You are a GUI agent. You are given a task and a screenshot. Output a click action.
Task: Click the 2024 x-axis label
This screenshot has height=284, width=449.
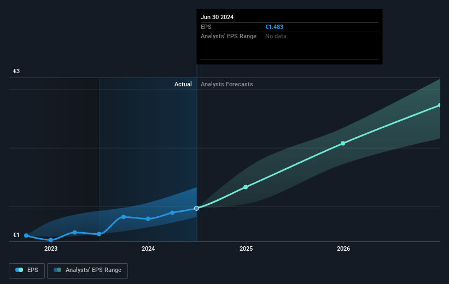point(148,248)
